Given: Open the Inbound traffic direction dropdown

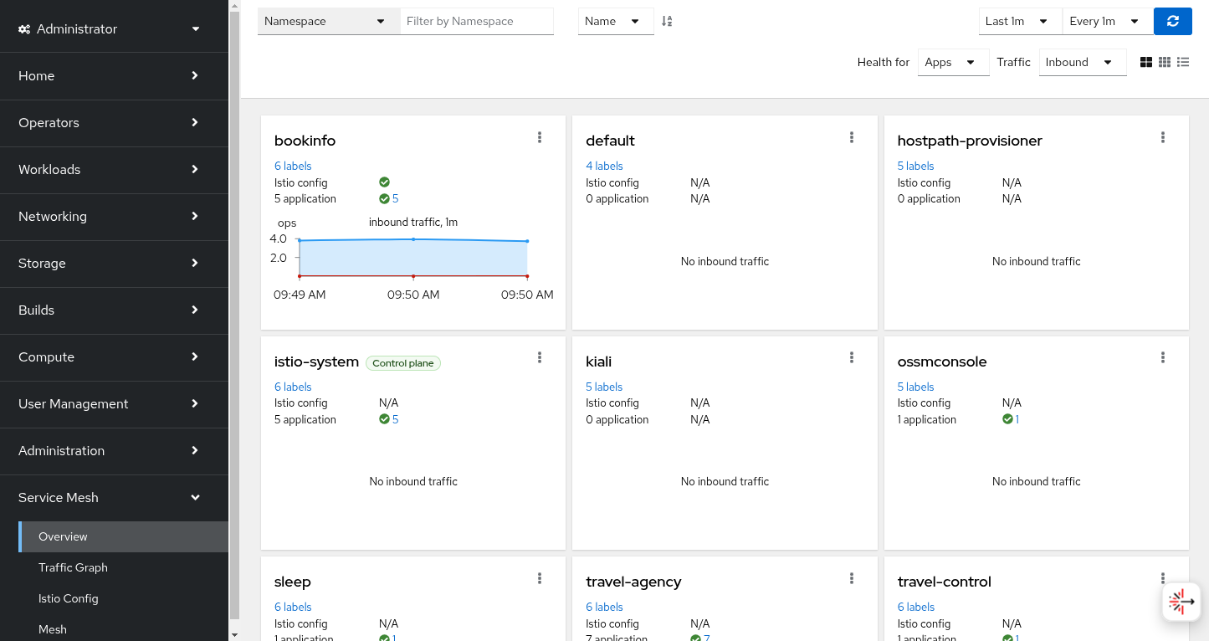Looking at the screenshot, I should pos(1082,62).
